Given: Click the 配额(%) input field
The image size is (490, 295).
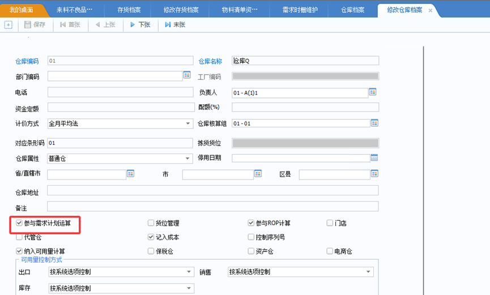Looking at the screenshot, I should click(305, 107).
